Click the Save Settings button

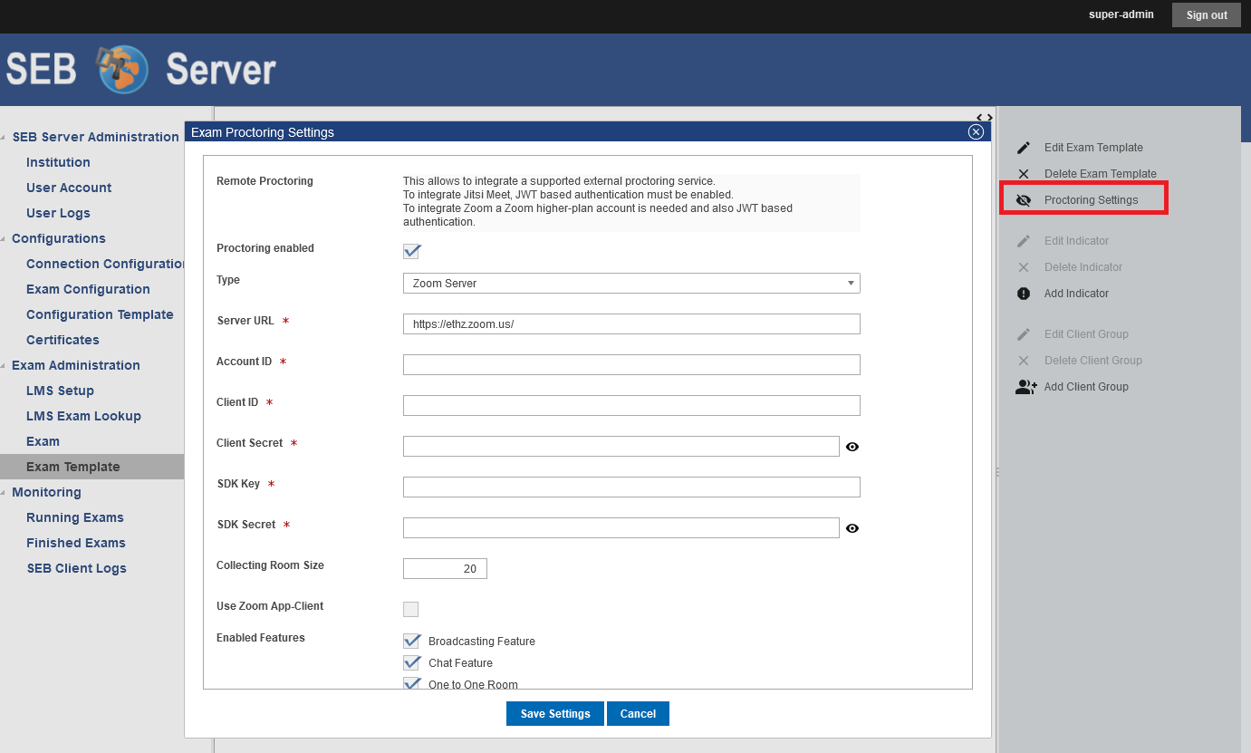554,714
